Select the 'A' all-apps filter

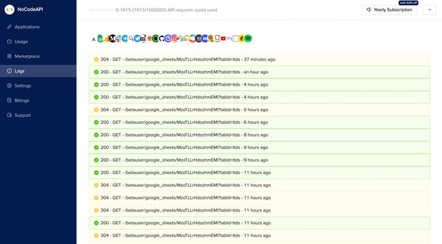[x=93, y=39]
